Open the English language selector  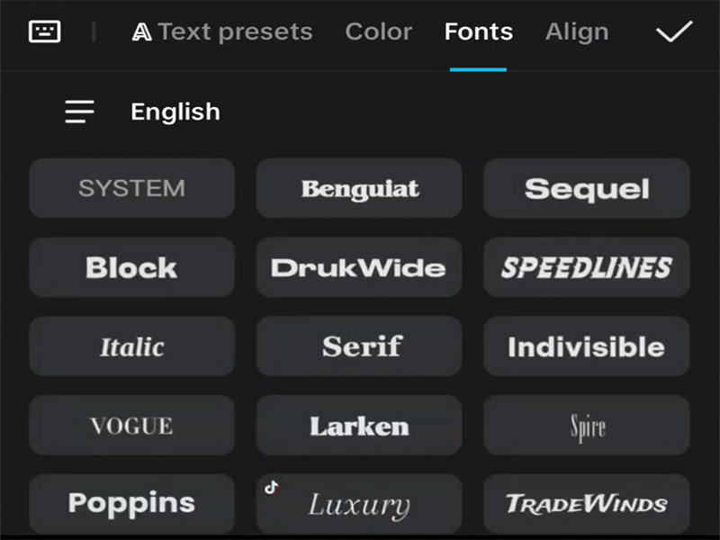175,111
